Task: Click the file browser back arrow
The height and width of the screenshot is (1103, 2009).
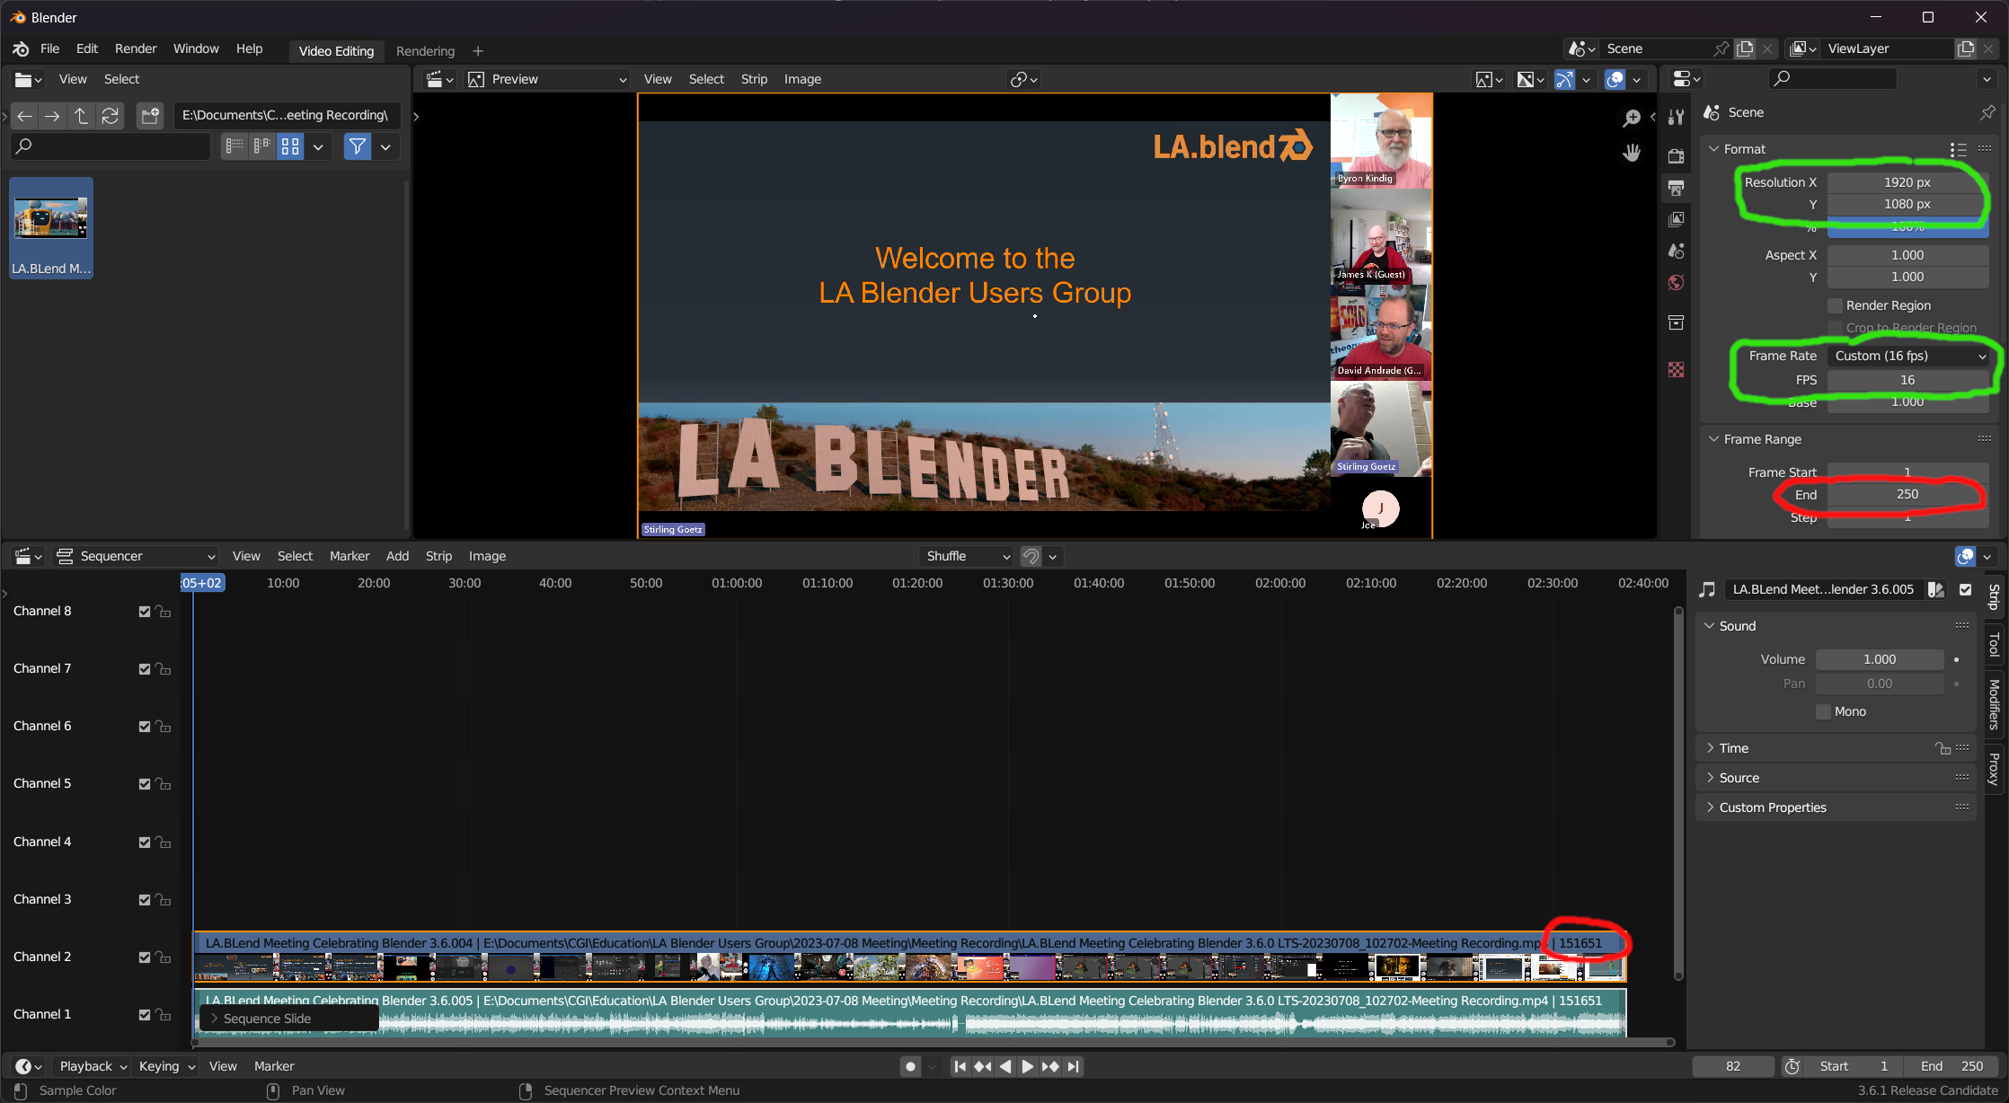Action: tap(24, 116)
